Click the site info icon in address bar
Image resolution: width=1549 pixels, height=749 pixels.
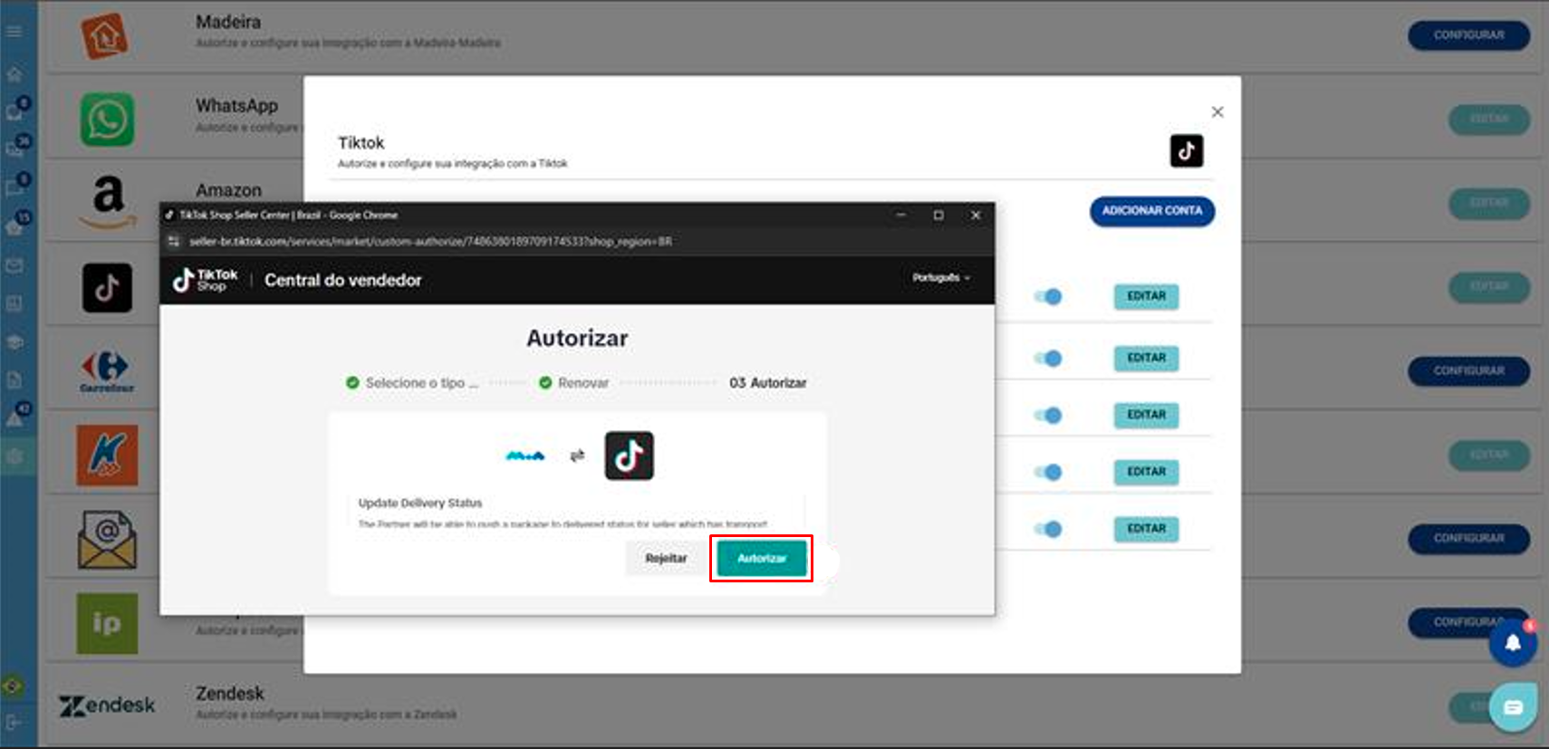(174, 241)
